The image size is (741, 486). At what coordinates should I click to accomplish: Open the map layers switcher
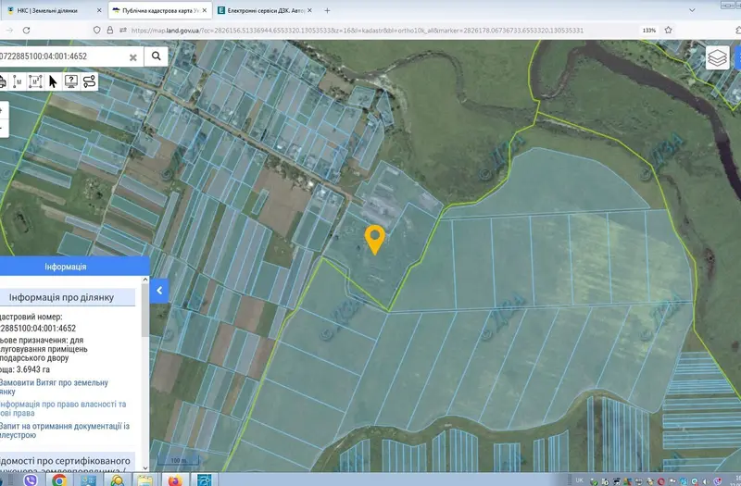717,58
